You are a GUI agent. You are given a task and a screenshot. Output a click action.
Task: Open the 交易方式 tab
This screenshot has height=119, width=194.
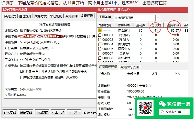pyautogui.click(x=41, y=16)
